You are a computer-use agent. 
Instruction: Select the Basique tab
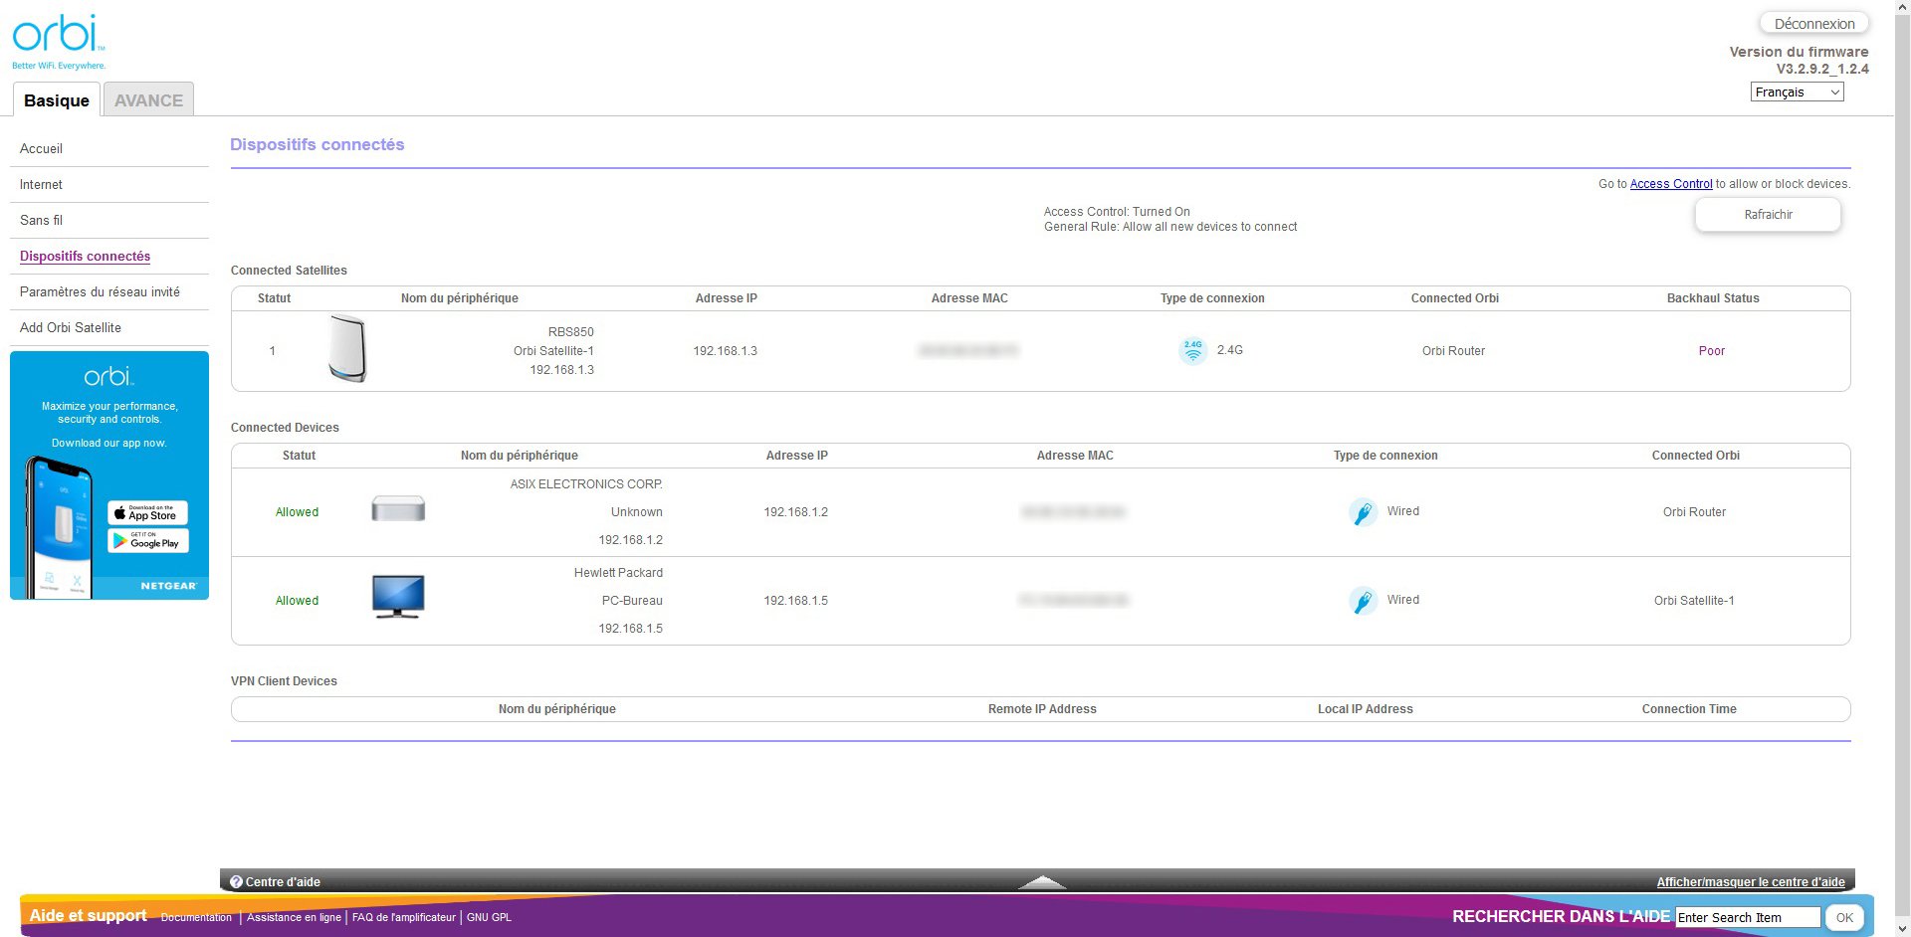tap(56, 99)
